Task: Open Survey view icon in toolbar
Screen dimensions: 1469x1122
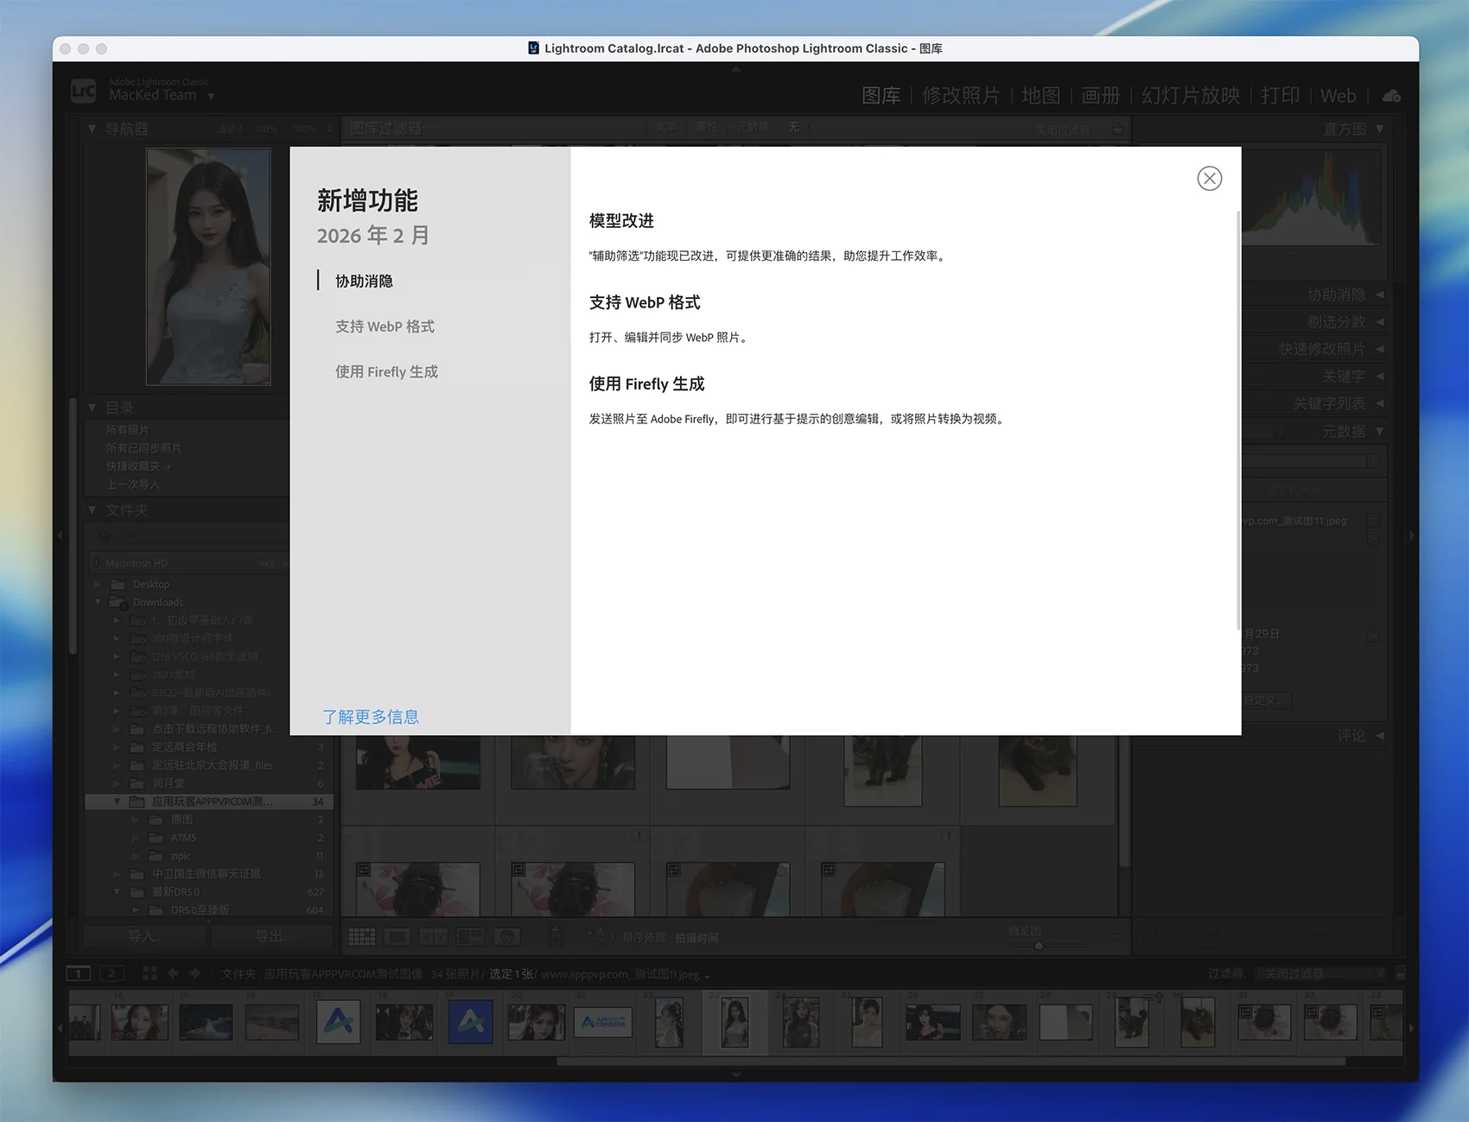Action: click(x=470, y=937)
